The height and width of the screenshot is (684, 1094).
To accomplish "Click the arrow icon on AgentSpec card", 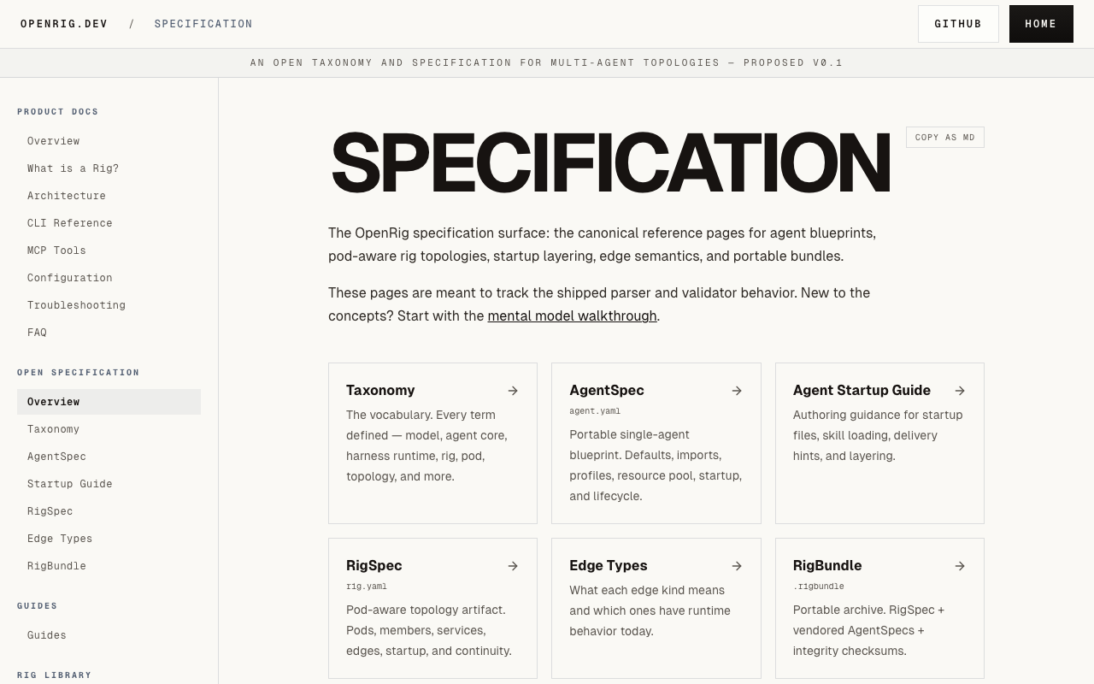I will pyautogui.click(x=737, y=391).
